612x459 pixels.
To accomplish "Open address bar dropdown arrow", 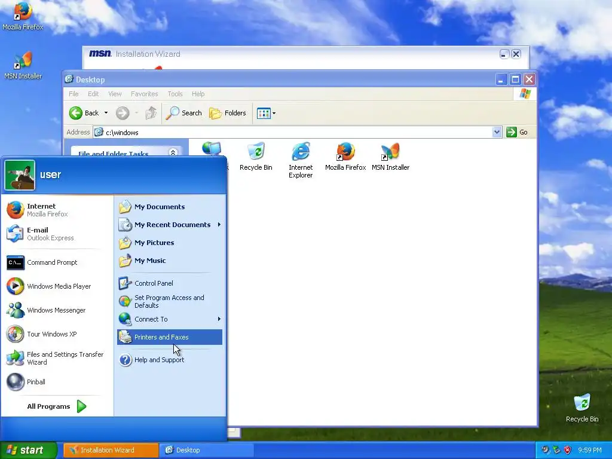I will [x=497, y=132].
